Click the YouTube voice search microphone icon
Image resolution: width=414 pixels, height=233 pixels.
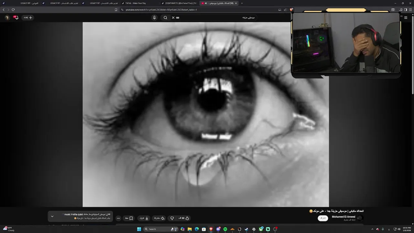point(155,17)
